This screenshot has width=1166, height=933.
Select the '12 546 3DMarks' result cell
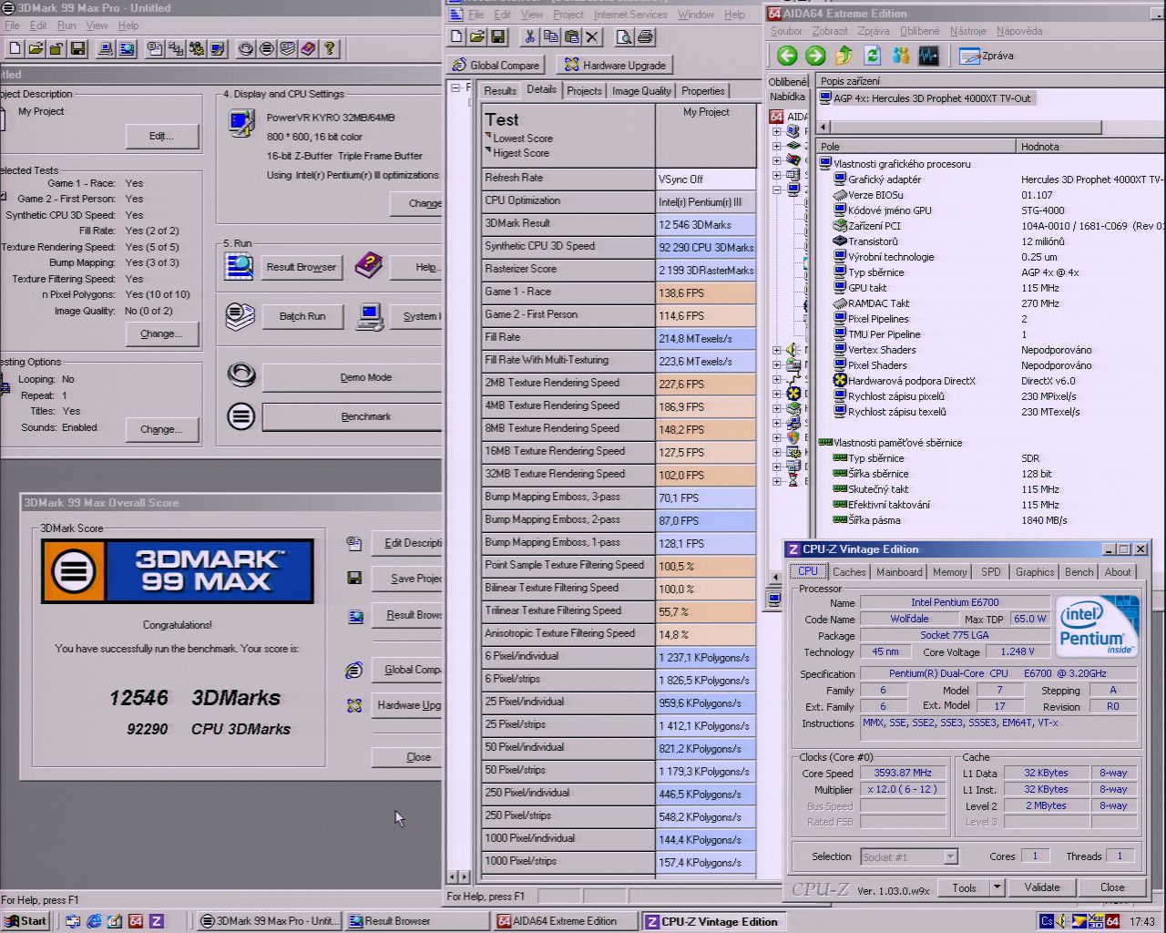point(706,224)
